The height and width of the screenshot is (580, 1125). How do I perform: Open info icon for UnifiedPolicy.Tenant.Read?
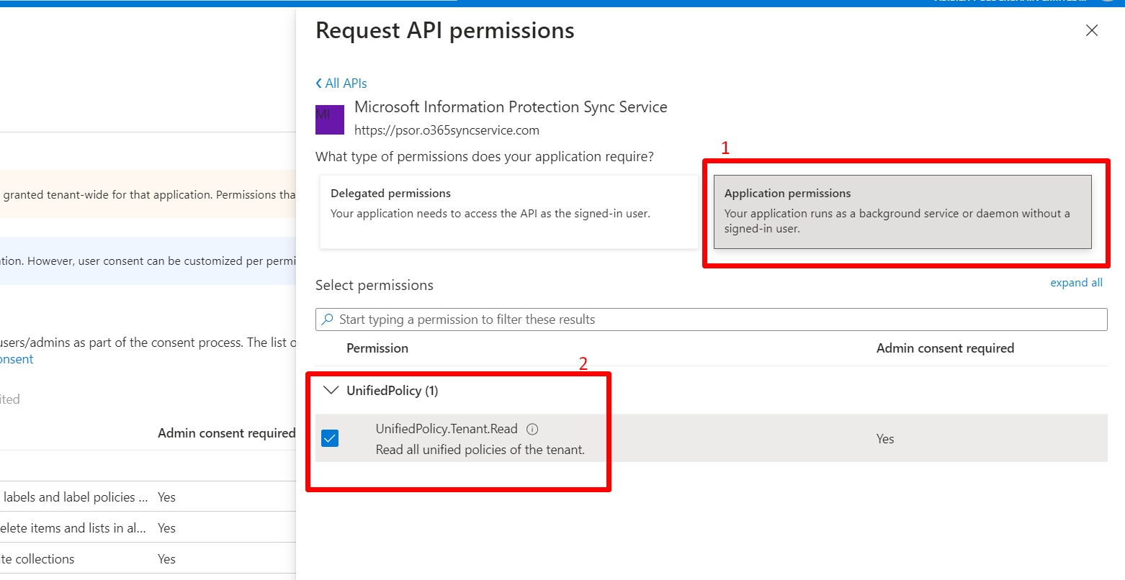coord(532,430)
